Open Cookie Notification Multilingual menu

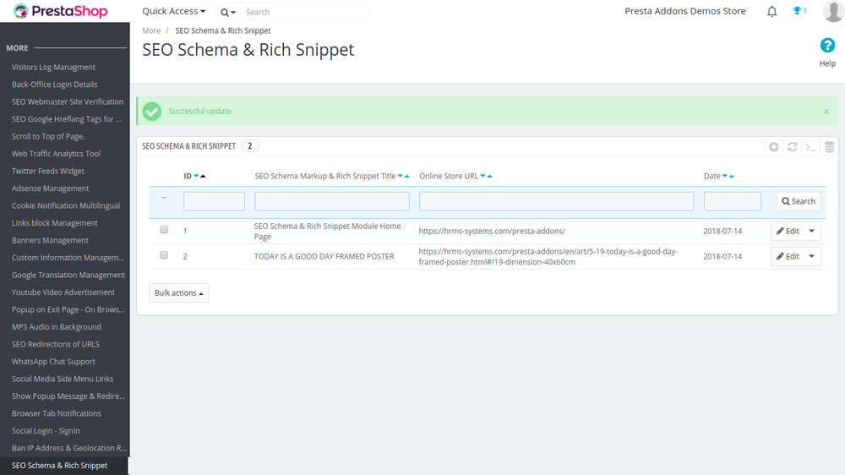coord(65,205)
